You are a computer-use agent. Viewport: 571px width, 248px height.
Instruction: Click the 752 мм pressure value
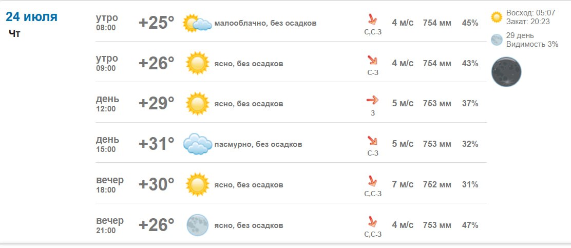coord(437,185)
